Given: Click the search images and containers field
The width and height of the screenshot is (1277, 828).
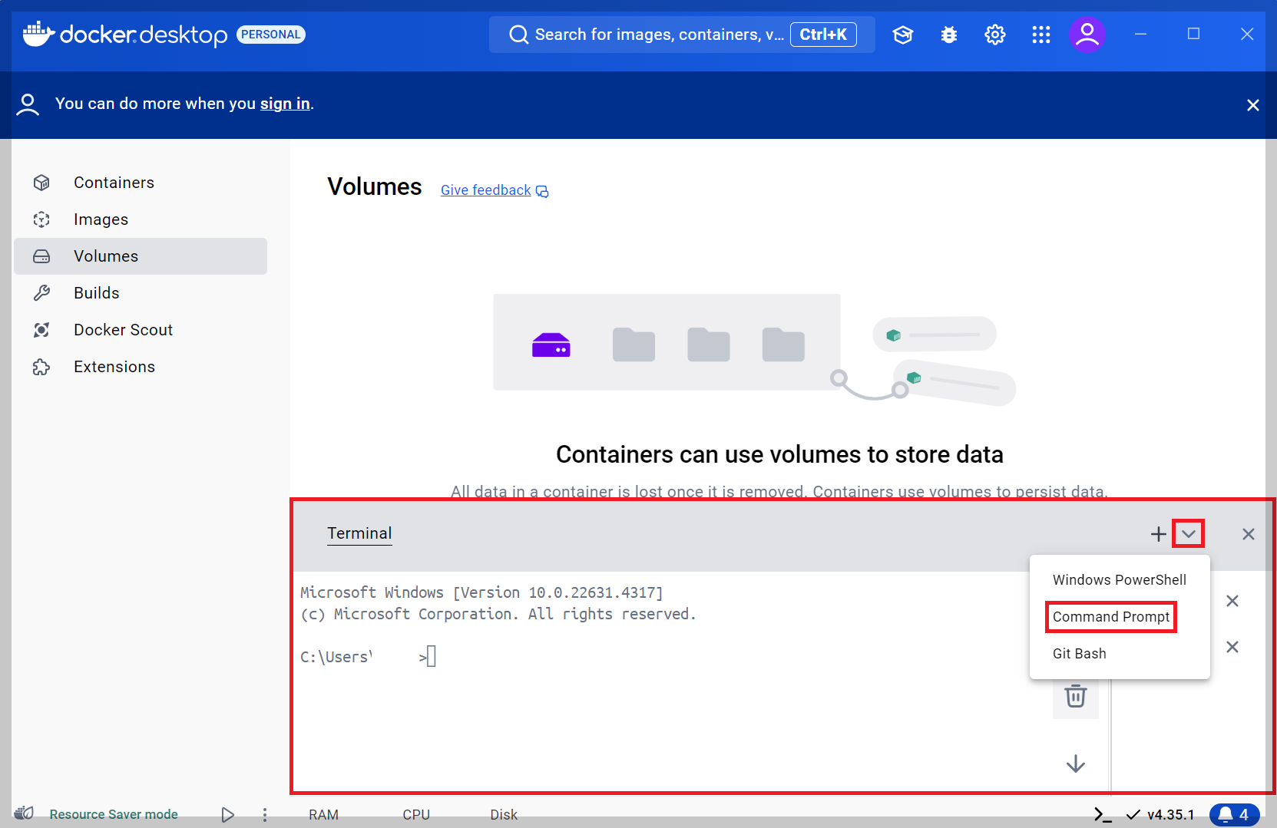Looking at the screenshot, I should pyautogui.click(x=682, y=35).
